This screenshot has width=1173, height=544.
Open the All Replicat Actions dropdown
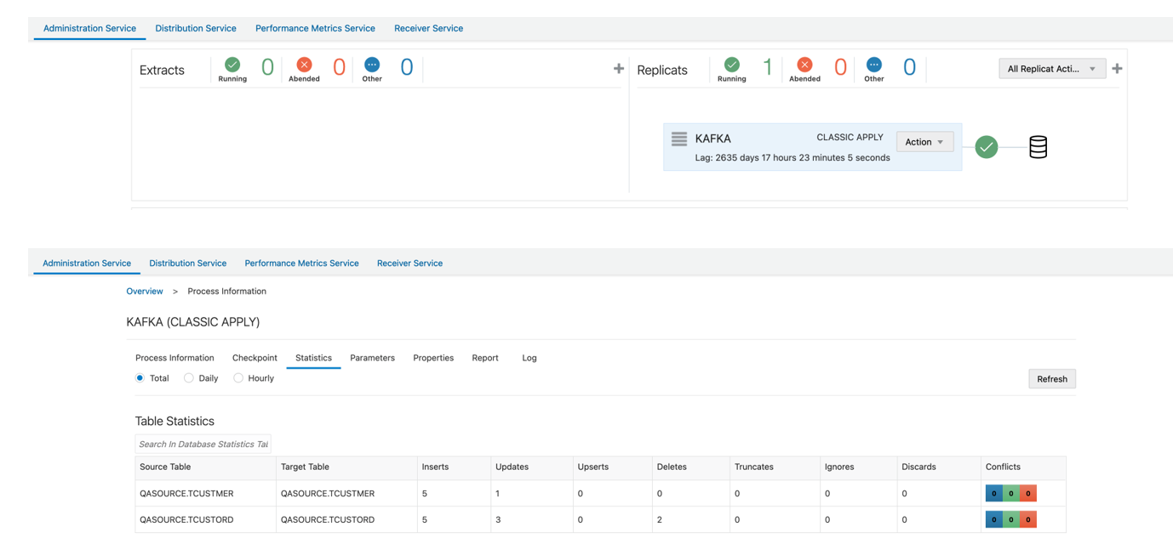point(1052,69)
